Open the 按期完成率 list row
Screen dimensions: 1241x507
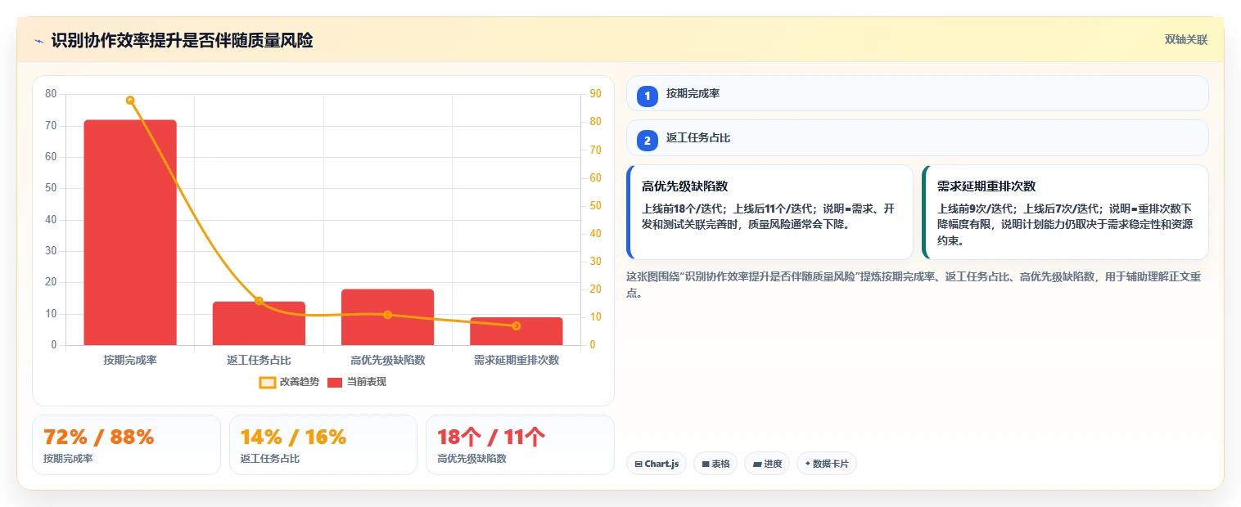(917, 93)
